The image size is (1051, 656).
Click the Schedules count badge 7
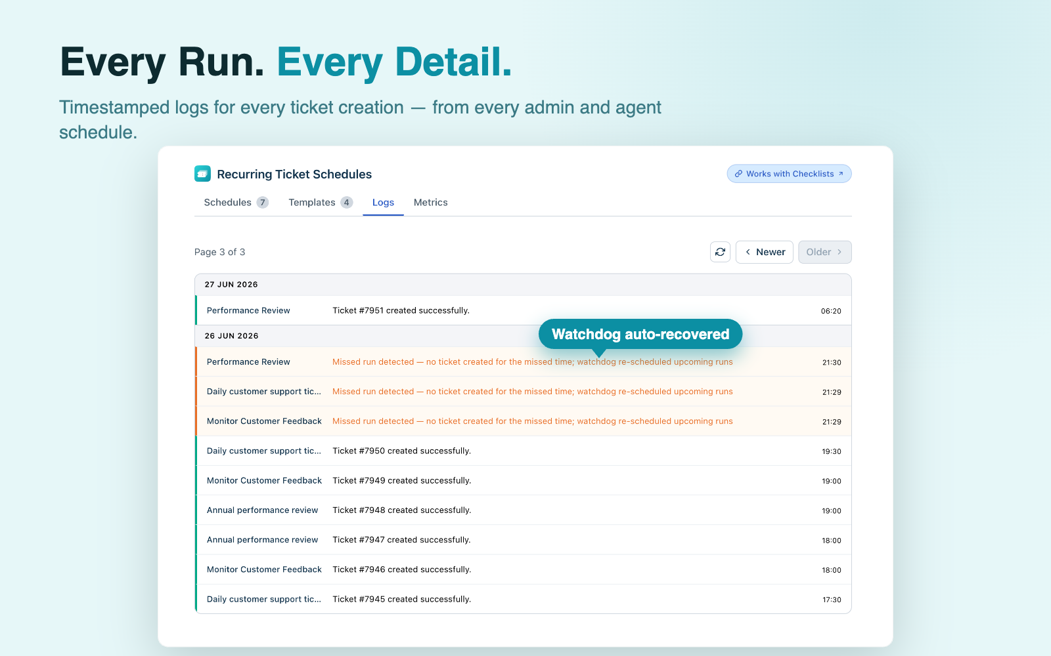coord(262,202)
